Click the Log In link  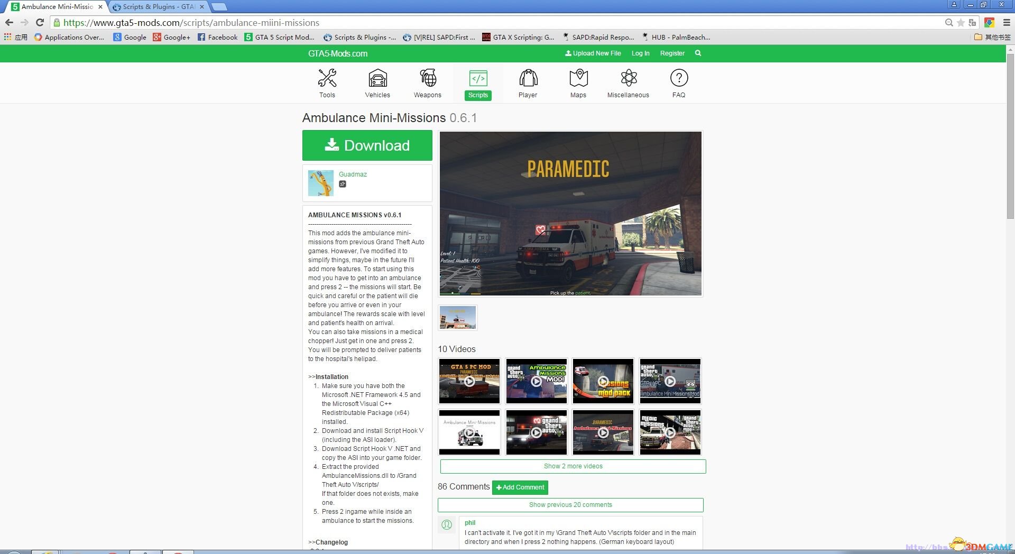pos(640,53)
